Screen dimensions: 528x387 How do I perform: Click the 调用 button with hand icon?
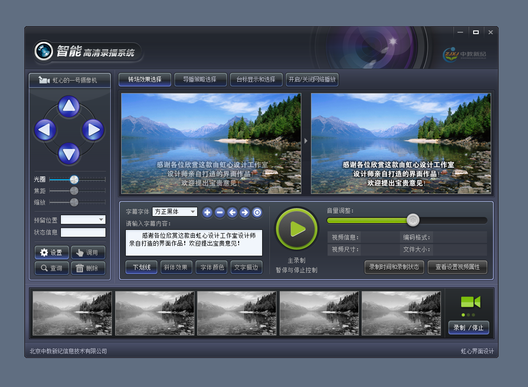[x=88, y=252]
